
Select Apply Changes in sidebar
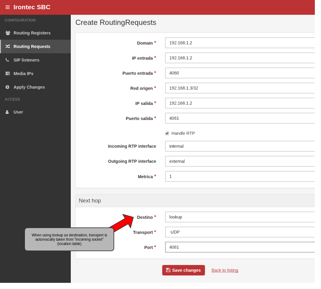click(35, 87)
